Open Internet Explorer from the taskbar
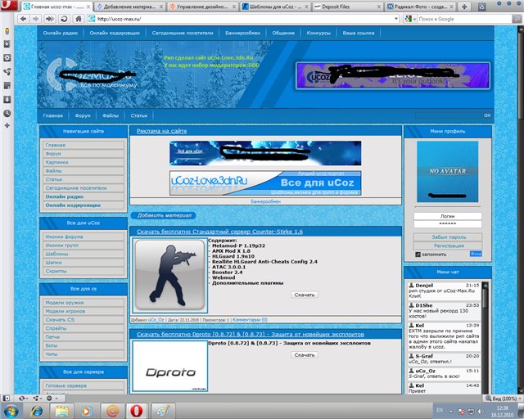This screenshot has height=419, width=524. [39, 408]
